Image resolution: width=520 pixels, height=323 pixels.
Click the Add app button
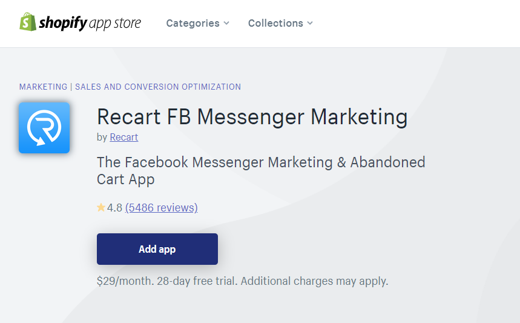click(157, 249)
